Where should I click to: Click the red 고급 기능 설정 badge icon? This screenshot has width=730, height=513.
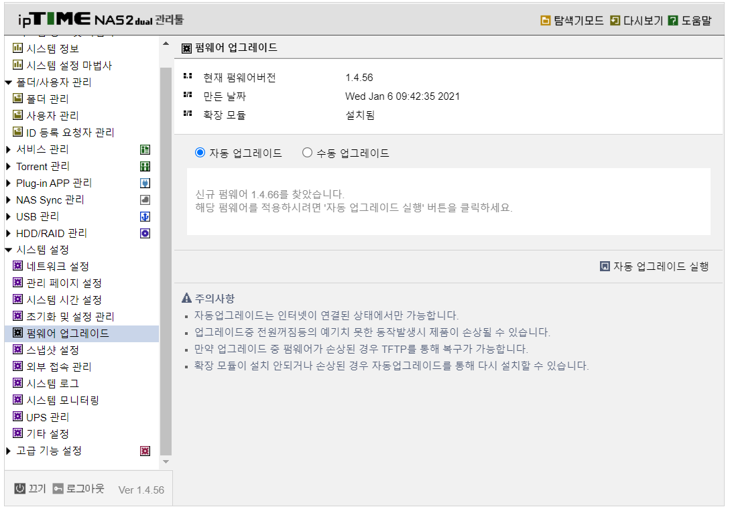point(145,451)
